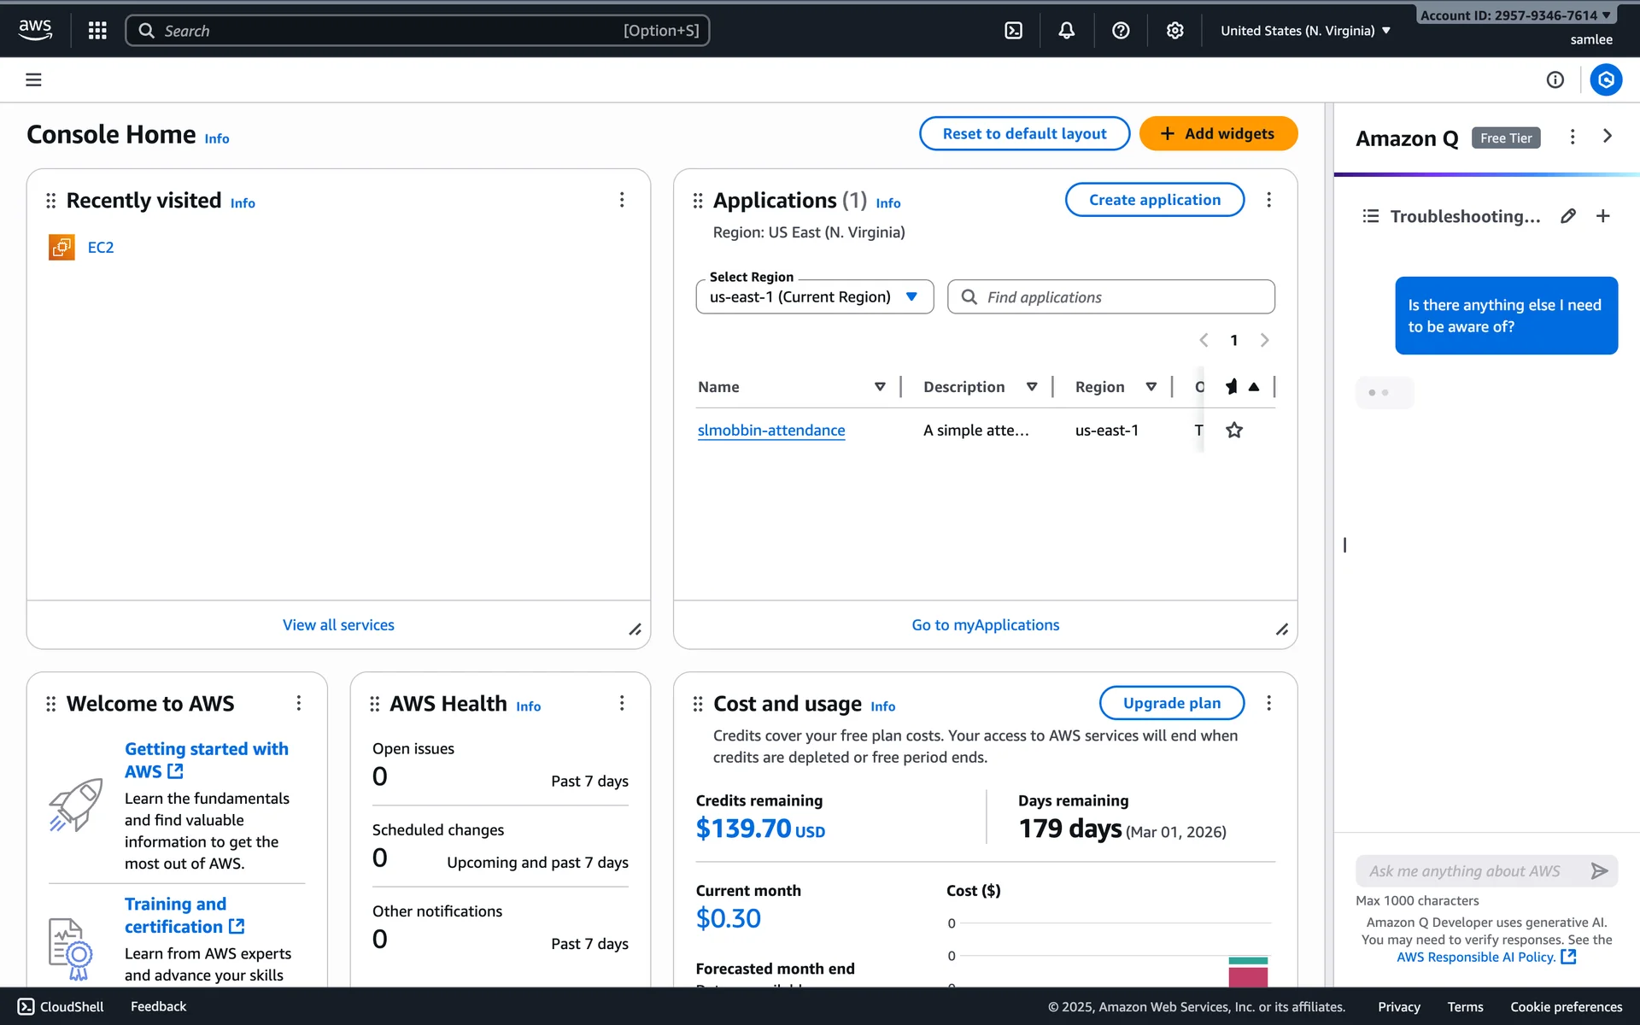Collapse the Amazon Q panel with chevron
Image resolution: width=1640 pixels, height=1025 pixels.
[1608, 137]
